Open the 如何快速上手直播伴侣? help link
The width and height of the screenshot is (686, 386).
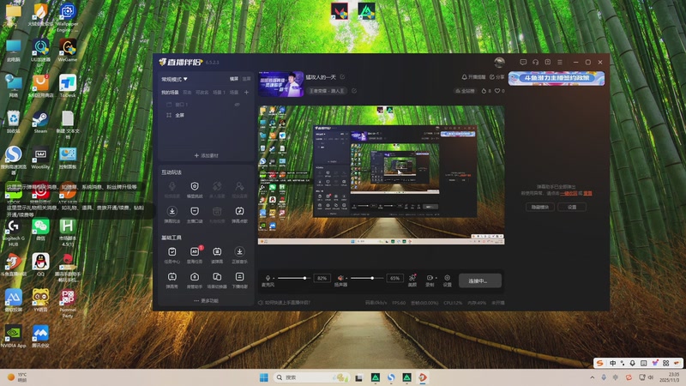coord(285,303)
